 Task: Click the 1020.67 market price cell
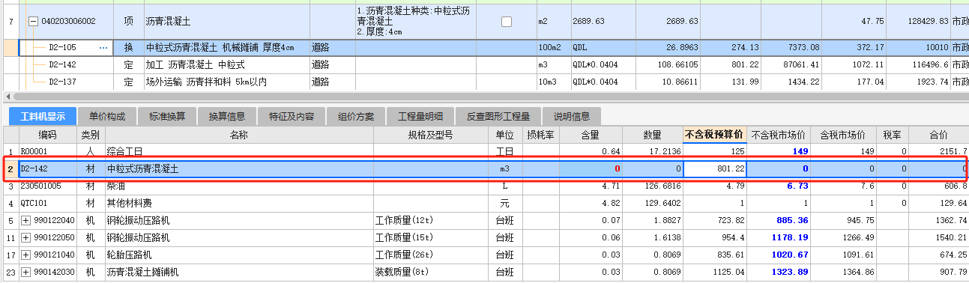779,255
